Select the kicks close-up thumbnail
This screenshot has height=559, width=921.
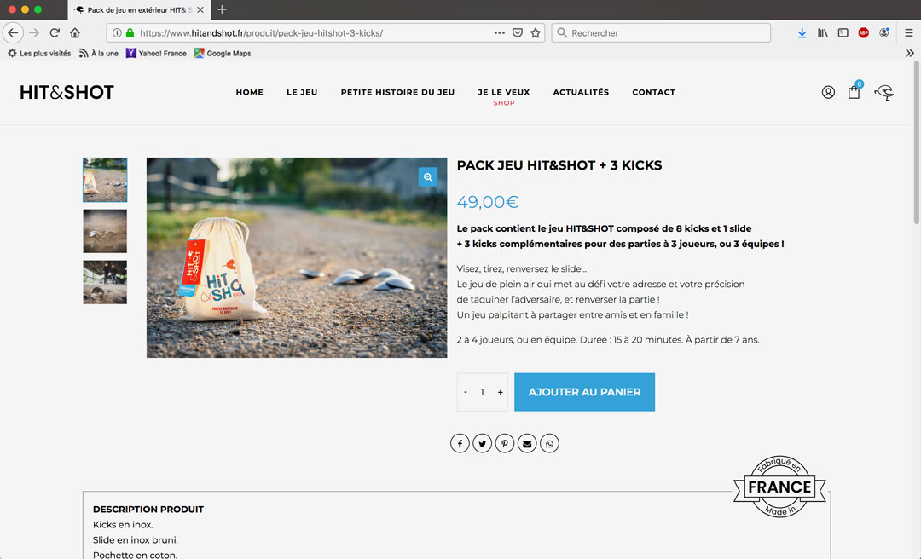tap(105, 231)
